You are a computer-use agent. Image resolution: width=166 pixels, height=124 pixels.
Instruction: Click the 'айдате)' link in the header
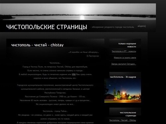[142, 26]
